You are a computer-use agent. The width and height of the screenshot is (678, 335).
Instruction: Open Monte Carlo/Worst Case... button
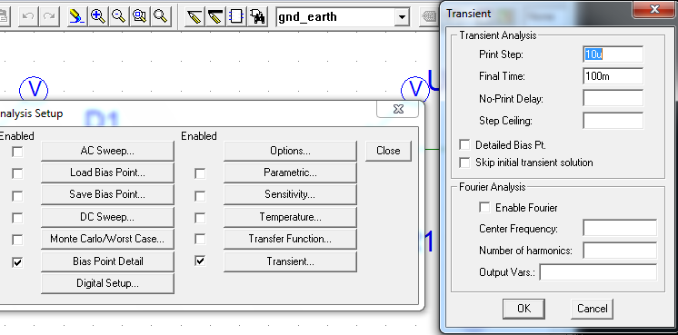tap(107, 239)
